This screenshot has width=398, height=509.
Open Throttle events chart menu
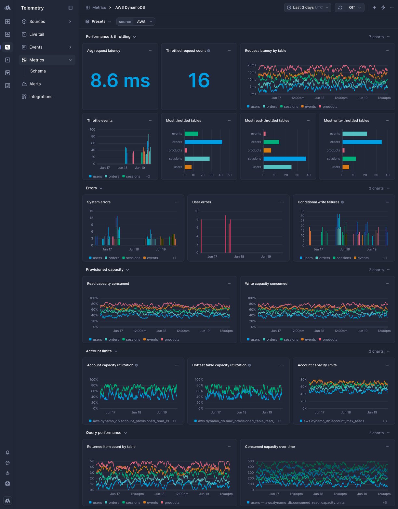click(x=151, y=121)
